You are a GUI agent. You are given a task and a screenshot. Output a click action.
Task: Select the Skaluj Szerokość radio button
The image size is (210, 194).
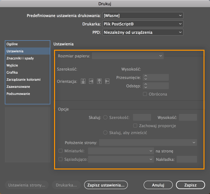[x=105, y=117]
